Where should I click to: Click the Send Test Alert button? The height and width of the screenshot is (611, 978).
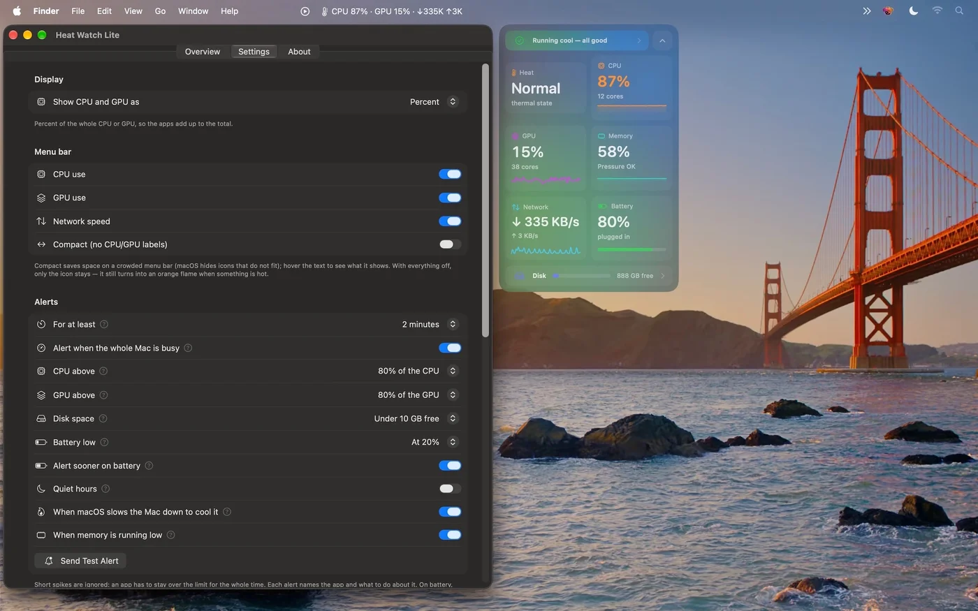[80, 561]
